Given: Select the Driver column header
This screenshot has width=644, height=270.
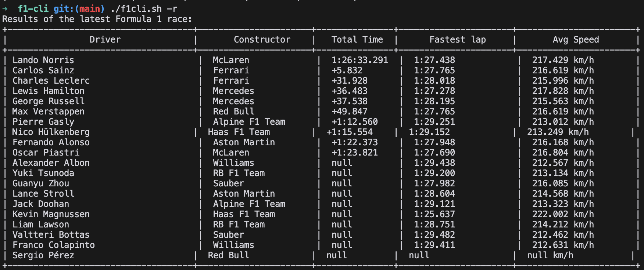Looking at the screenshot, I should 105,40.
